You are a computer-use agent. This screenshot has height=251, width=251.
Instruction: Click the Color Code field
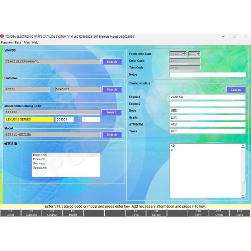tap(185, 61)
